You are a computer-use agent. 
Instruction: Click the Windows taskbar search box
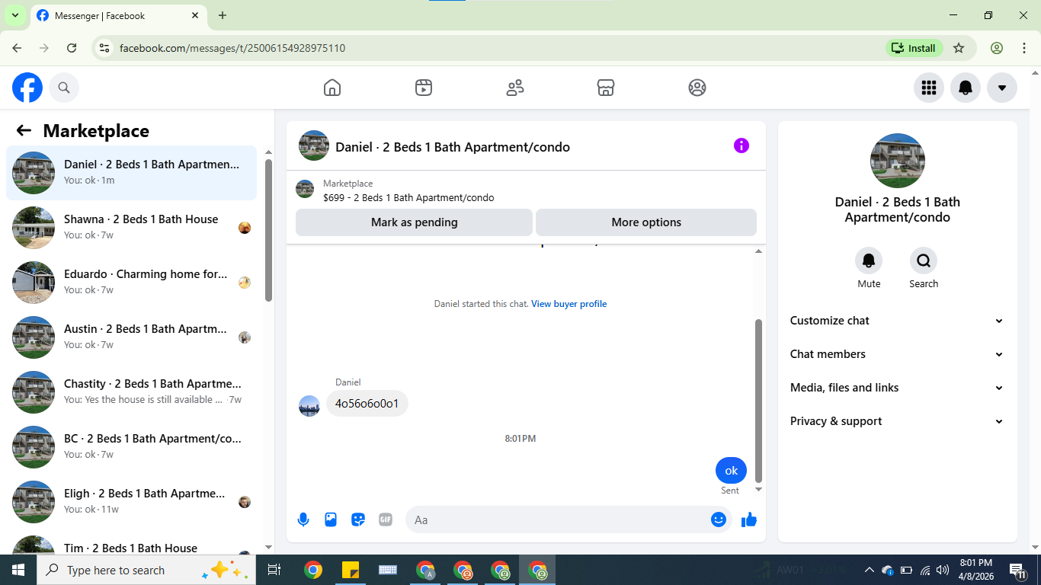click(146, 570)
